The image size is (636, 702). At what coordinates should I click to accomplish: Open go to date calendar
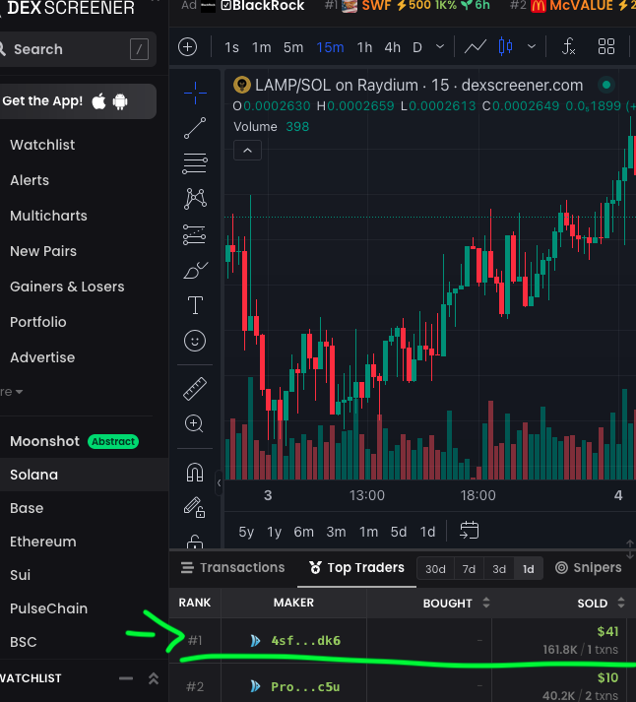469,531
